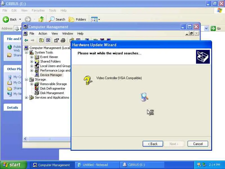Image resolution: width=225 pixels, height=169 pixels.
Task: Expand Services and Applications node
Action: pos(26,97)
